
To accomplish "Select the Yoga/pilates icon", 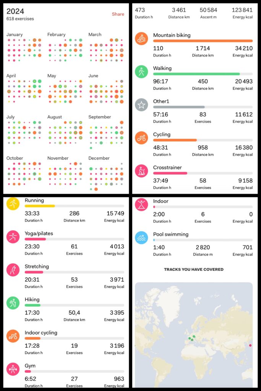I will click(x=13, y=237).
